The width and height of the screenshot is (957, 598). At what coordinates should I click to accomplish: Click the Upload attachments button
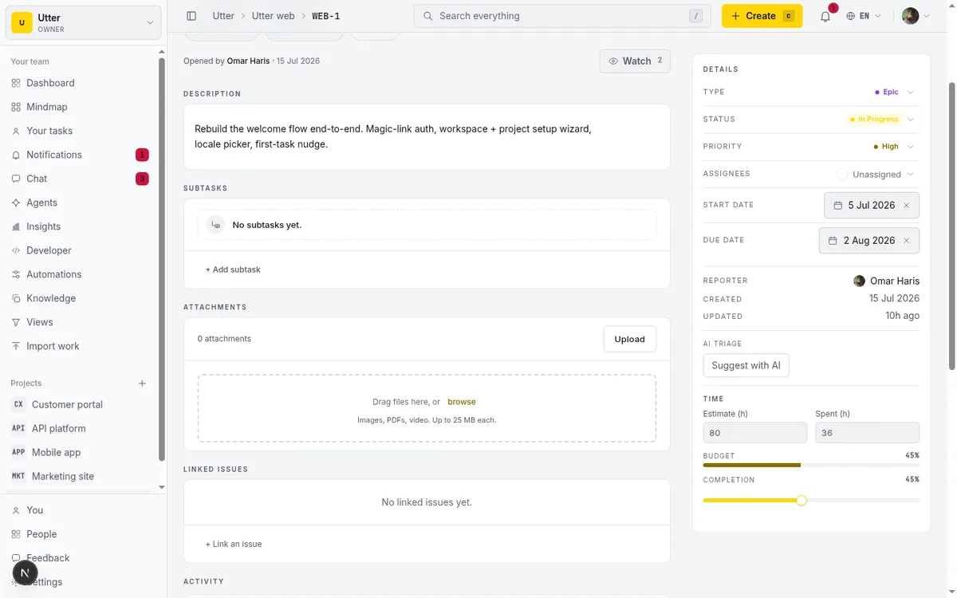[x=629, y=339]
